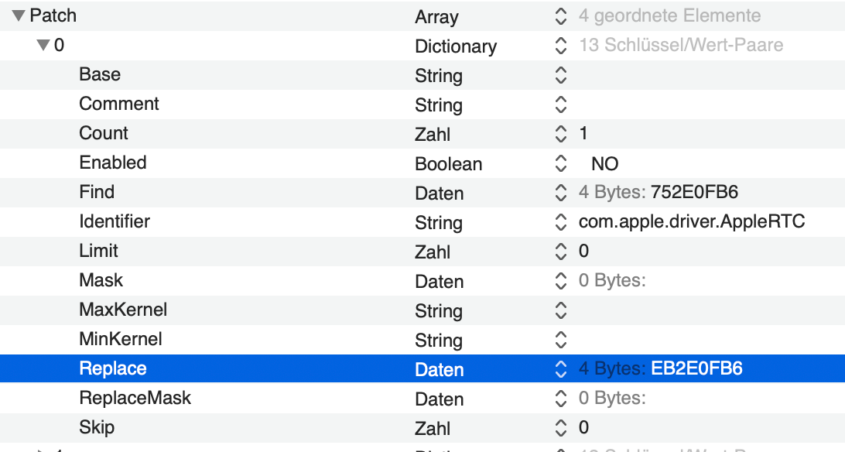This screenshot has height=452, width=845.
Task: Click the Count value 1
Action: [x=583, y=133]
